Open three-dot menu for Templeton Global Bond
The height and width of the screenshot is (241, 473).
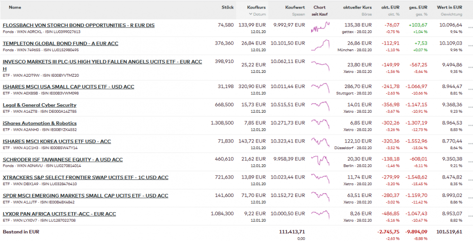[x=470, y=46]
